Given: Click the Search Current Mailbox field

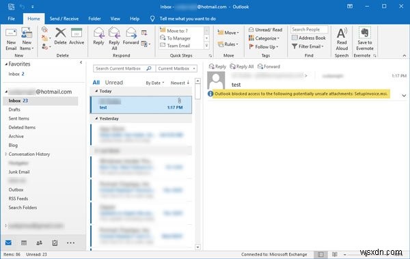Looking at the screenshot, I should tap(124, 68).
